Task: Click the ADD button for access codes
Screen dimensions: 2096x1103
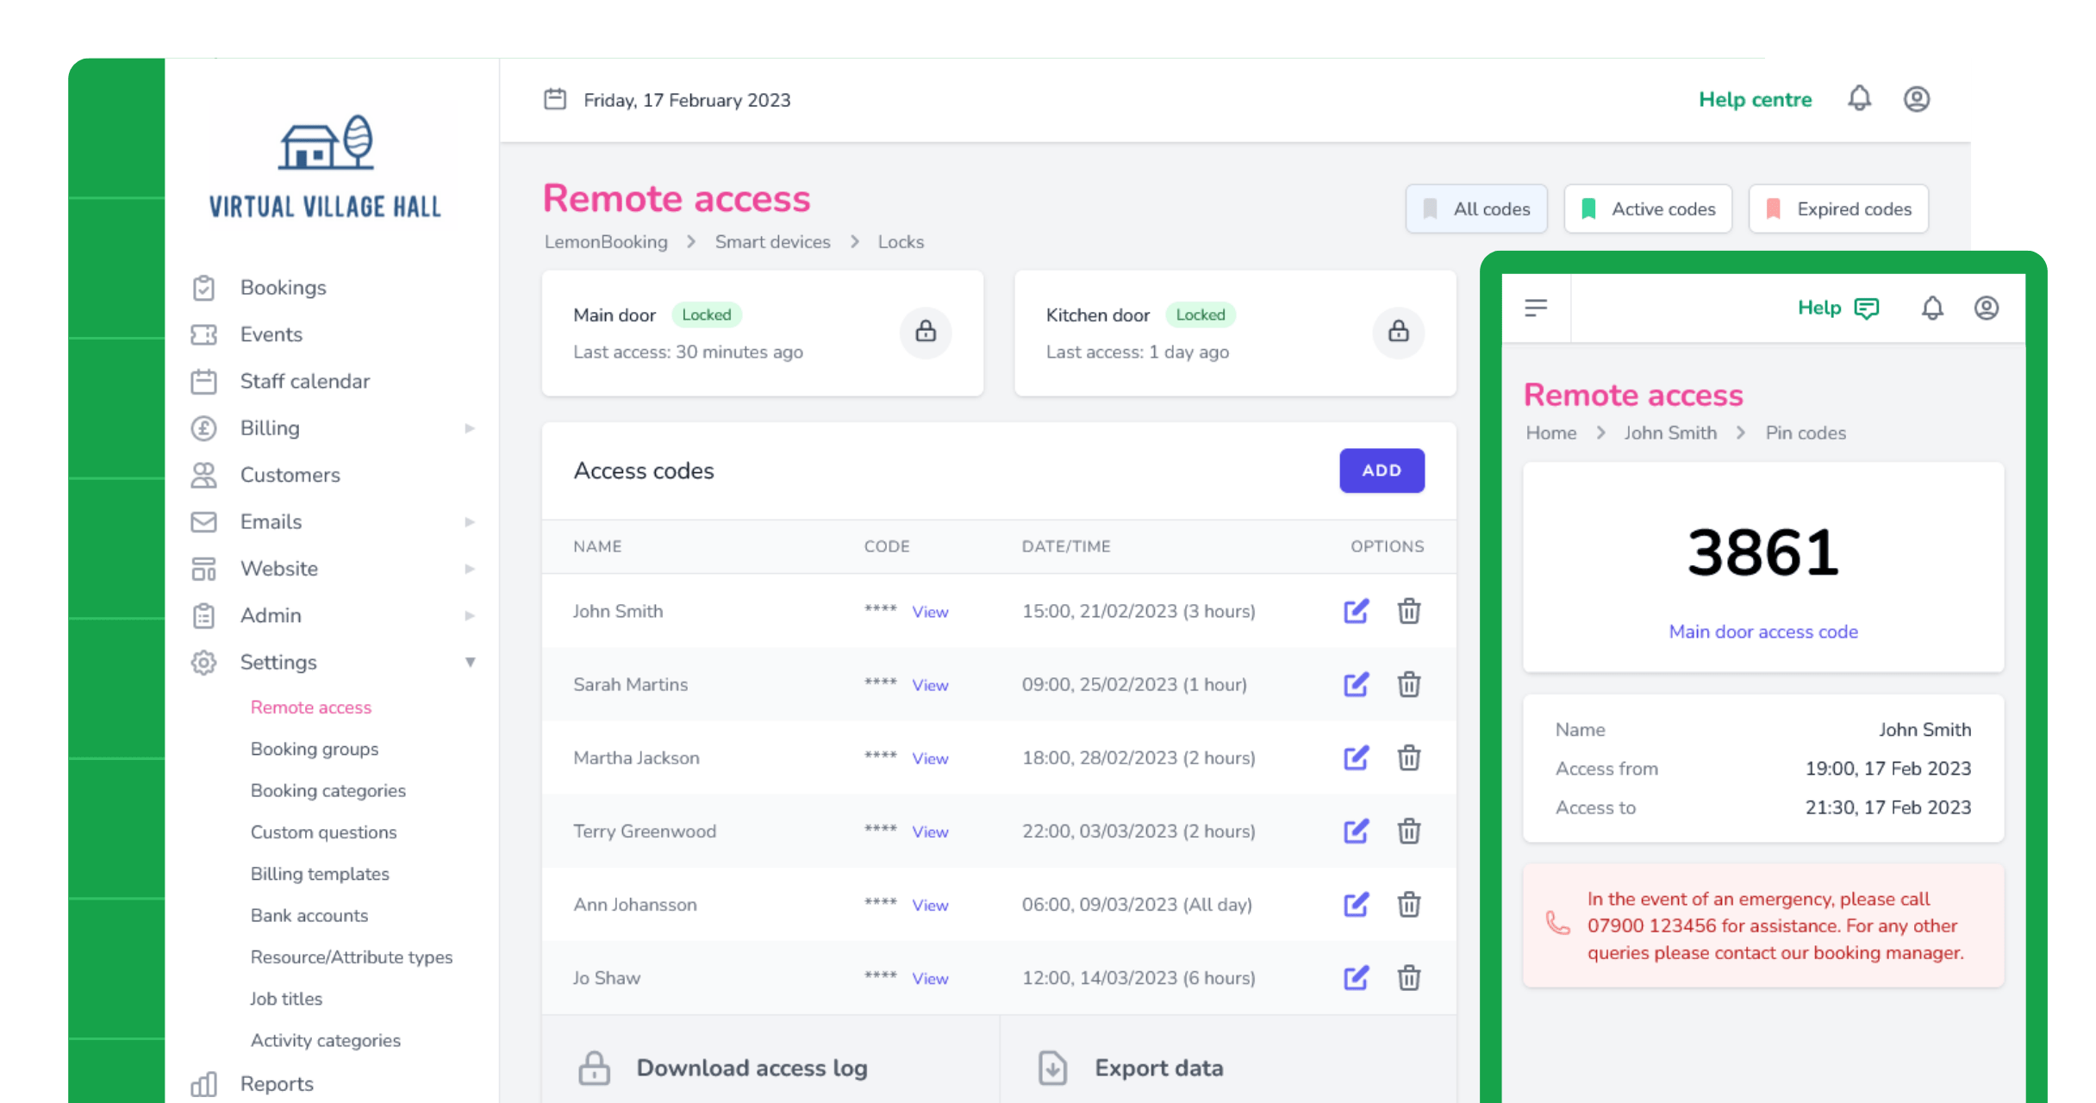Action: [1382, 470]
